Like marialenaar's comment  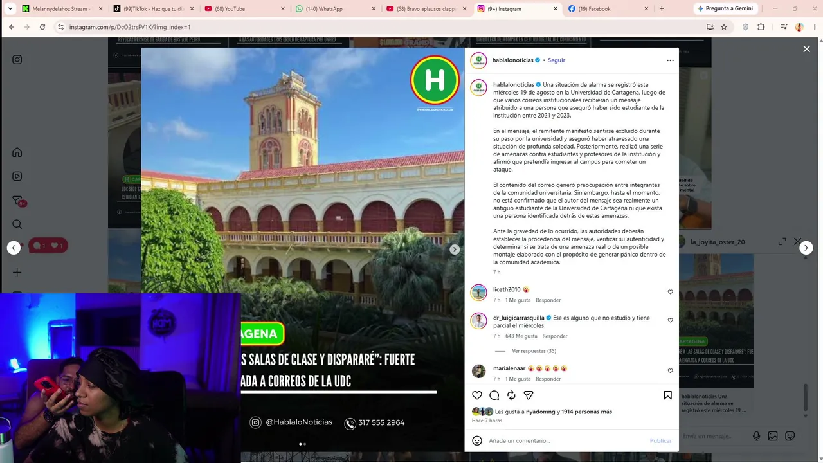(x=670, y=371)
